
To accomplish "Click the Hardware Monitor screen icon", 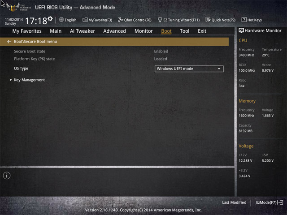I will 241,30.
